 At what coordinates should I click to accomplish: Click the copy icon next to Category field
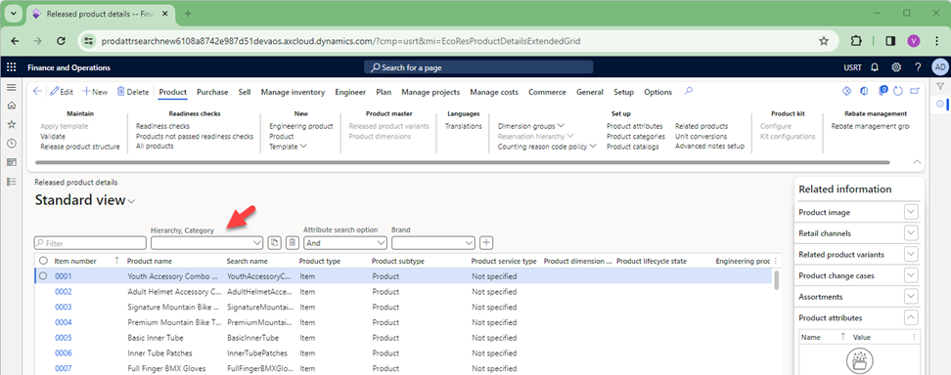point(274,243)
